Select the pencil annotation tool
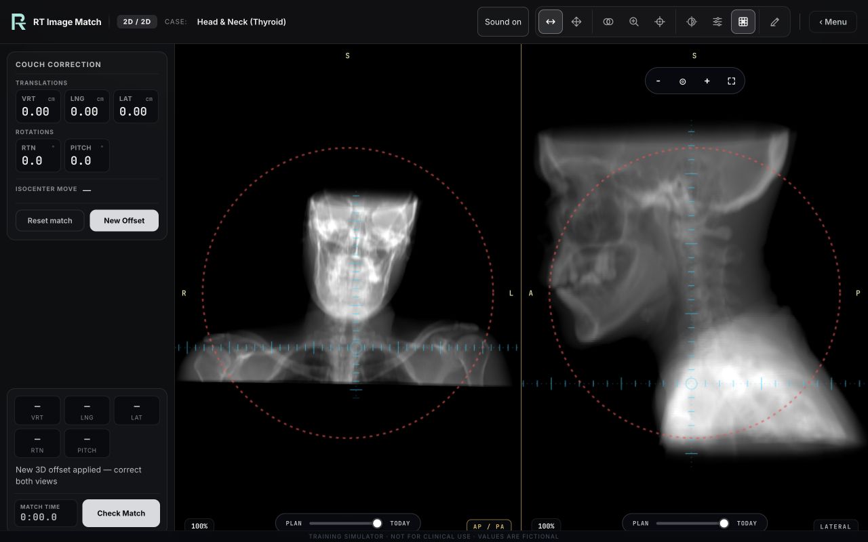 (775, 22)
